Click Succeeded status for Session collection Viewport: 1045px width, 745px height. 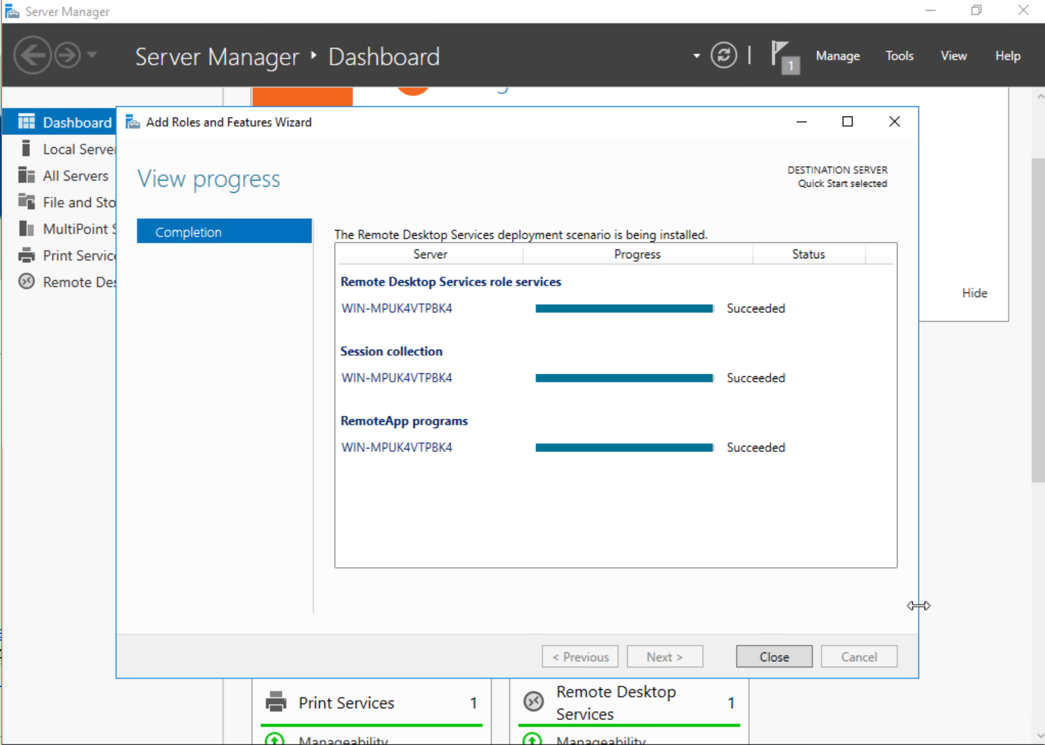[755, 378]
